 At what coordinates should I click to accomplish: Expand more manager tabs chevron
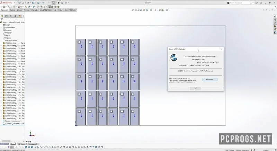click(x=23, y=16)
